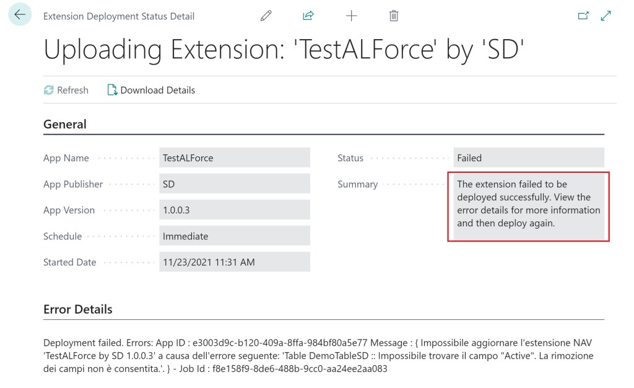
Task: Click the pencil edit icon
Action: 266,16
